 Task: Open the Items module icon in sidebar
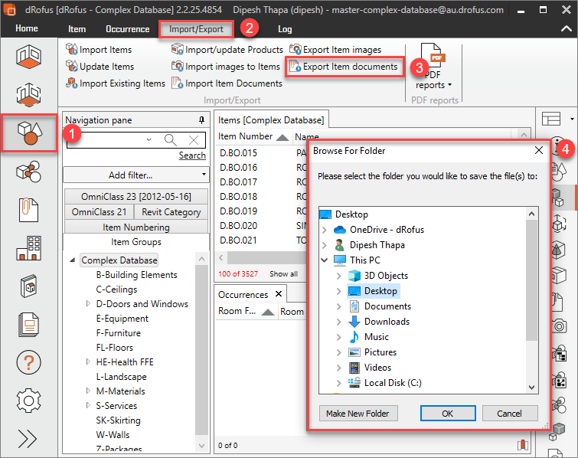point(29,133)
